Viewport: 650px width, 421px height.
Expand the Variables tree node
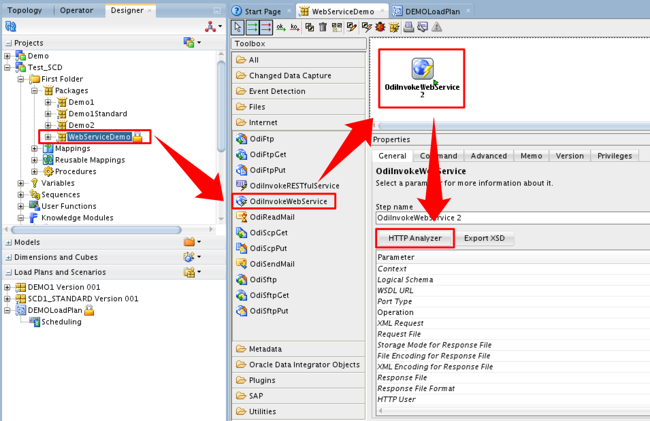tap(20, 183)
